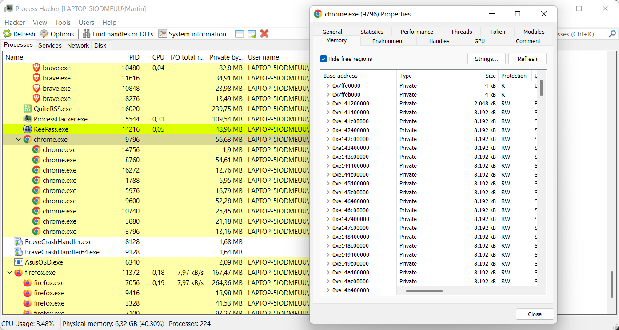Click the Refresh toolbar icon
Image resolution: width=619 pixels, height=330 pixels.
(7, 34)
